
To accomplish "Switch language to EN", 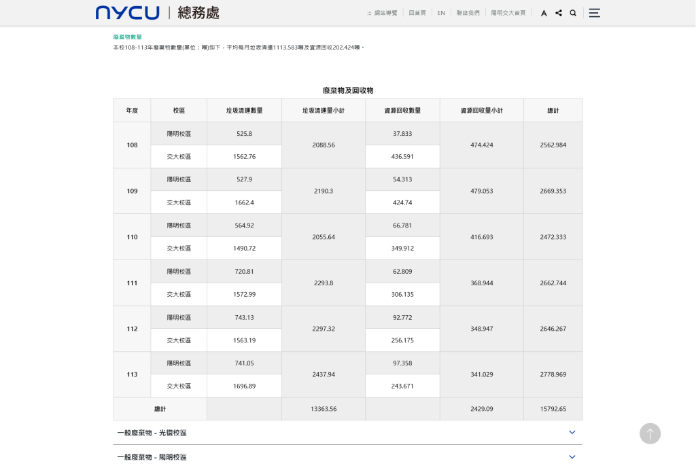I will 441,13.
